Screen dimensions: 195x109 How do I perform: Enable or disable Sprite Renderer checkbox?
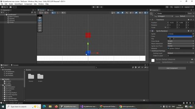pyautogui.click(x=155, y=31)
